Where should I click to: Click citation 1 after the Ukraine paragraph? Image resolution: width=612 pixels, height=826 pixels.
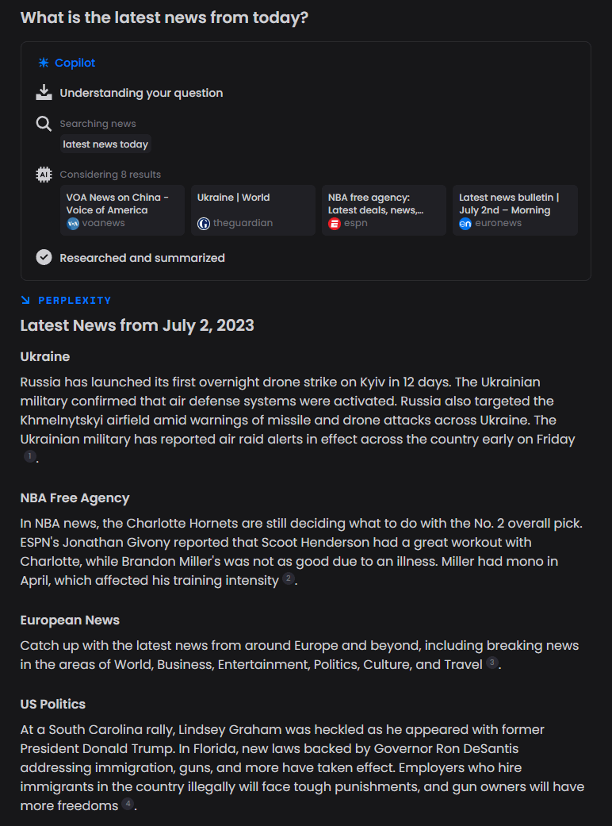coord(30,456)
